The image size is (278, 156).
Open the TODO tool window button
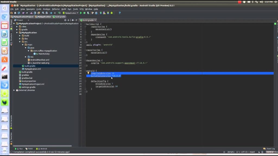[x=29, y=149]
